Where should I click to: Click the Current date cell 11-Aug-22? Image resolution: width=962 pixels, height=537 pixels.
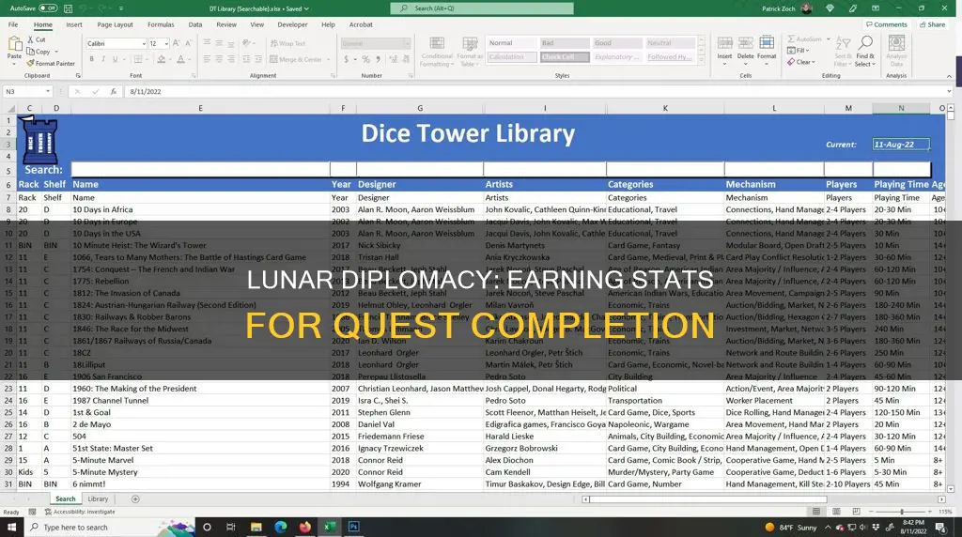pos(901,145)
